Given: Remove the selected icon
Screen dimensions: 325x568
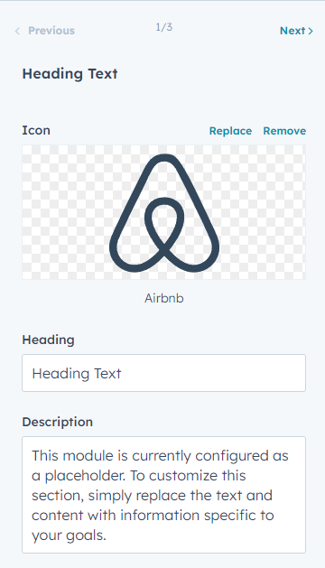Looking at the screenshot, I should pyautogui.click(x=284, y=131).
